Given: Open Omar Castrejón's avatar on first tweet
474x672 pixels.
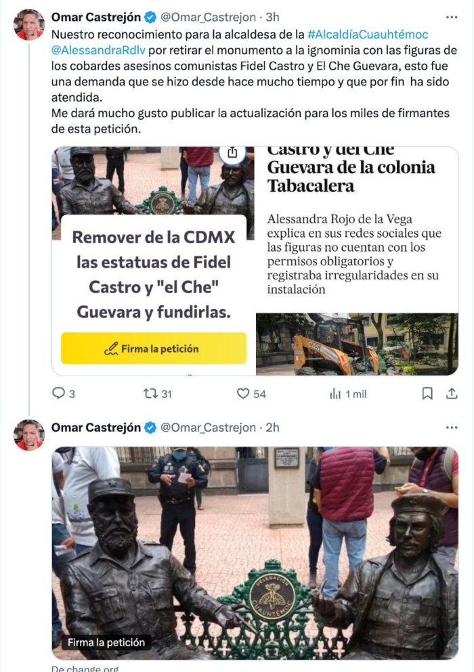Looking at the screenshot, I should (28, 24).
